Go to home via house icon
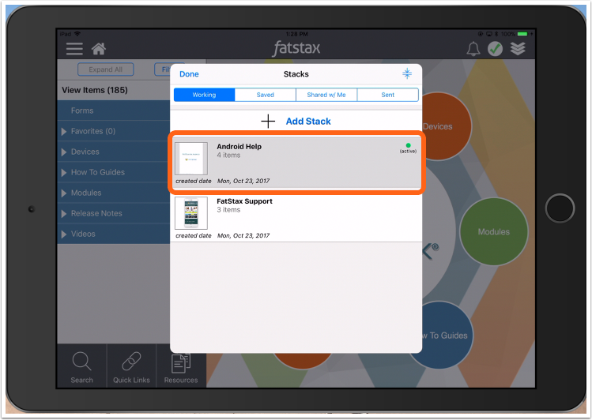The height and width of the screenshot is (420, 592). click(x=99, y=49)
